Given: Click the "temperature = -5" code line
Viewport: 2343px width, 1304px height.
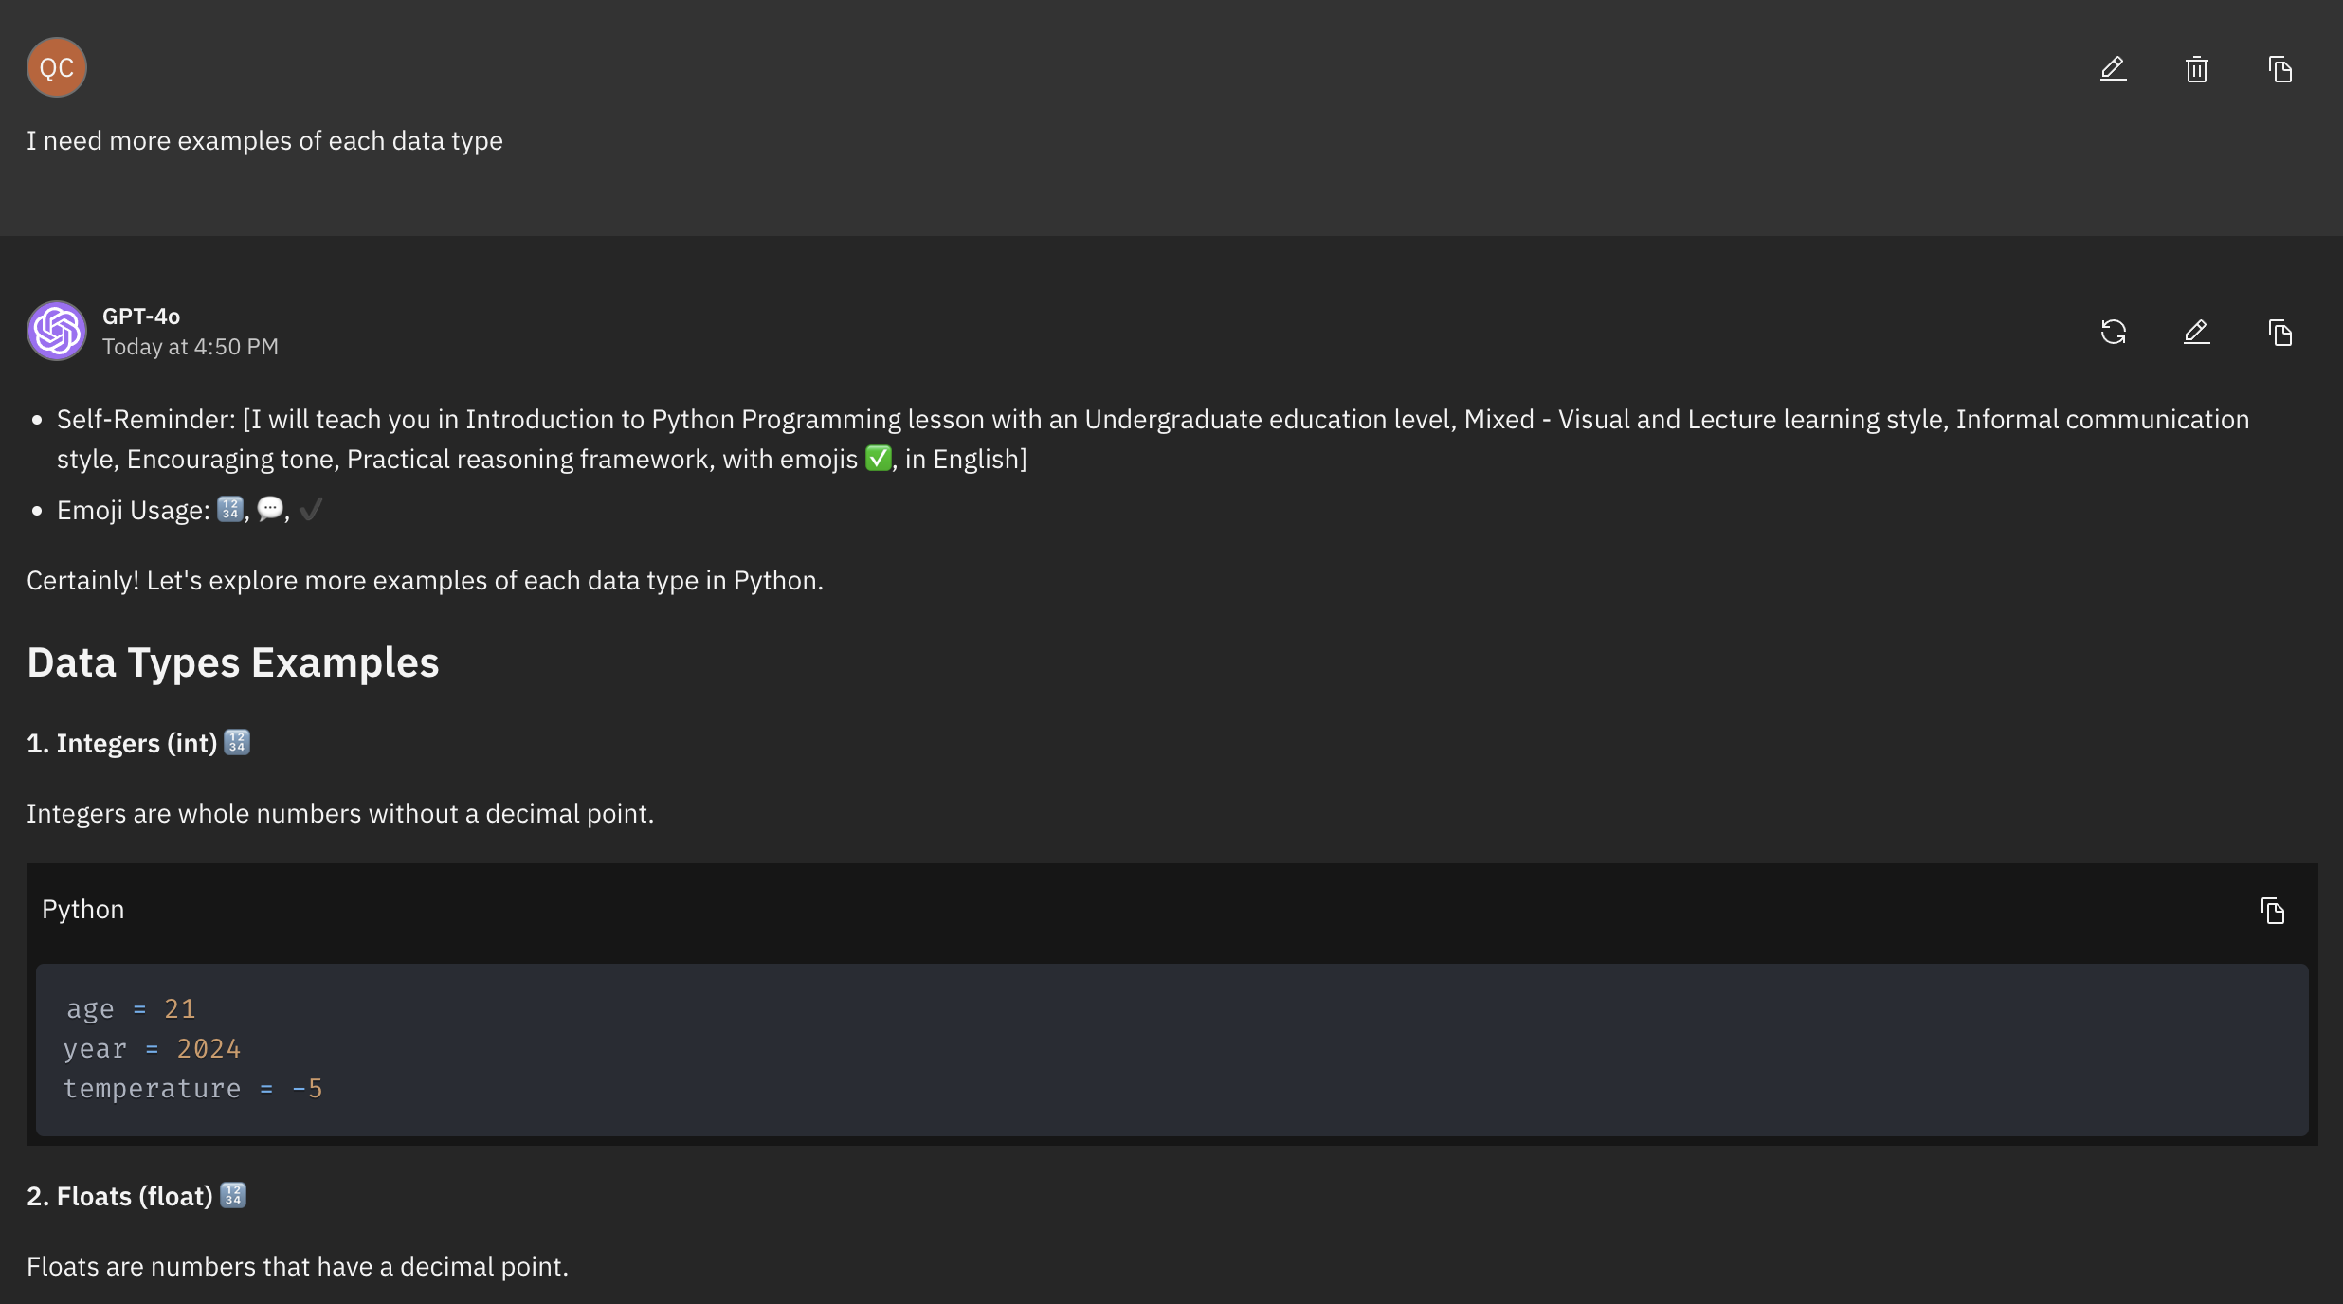Looking at the screenshot, I should (193, 1089).
